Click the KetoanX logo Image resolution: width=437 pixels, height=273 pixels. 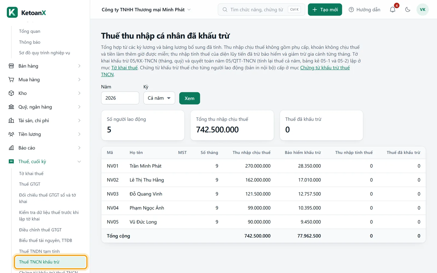coord(26,12)
